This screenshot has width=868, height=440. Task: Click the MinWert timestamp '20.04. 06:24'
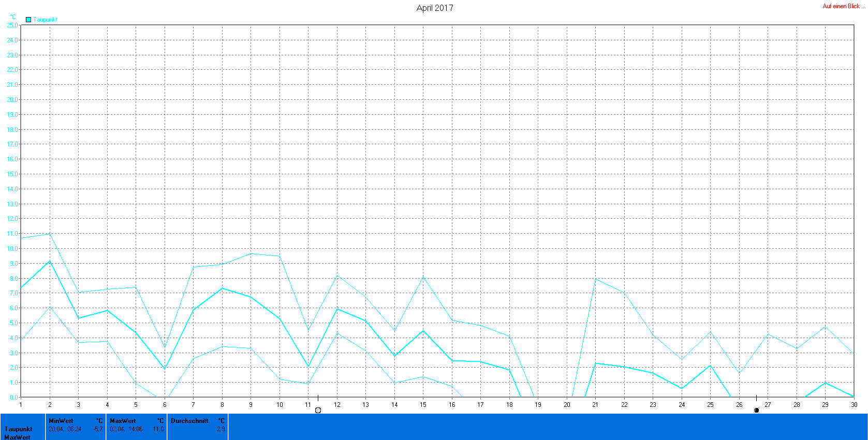point(65,429)
